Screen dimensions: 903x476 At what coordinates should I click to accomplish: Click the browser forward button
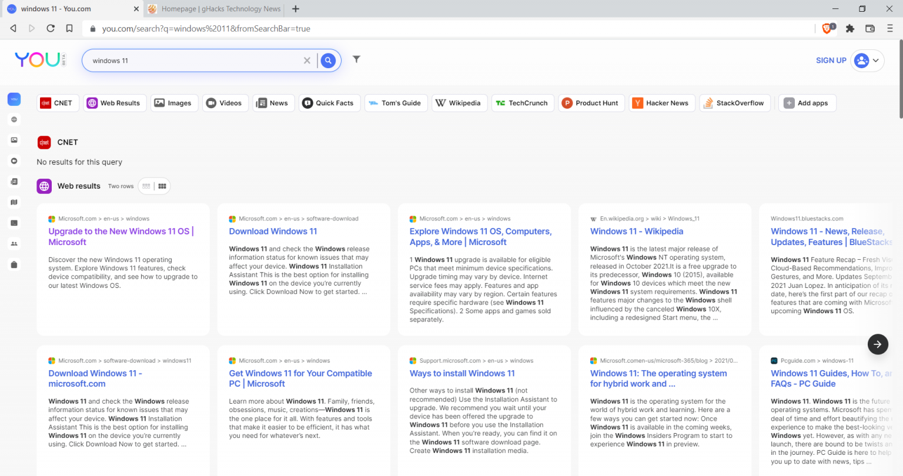pos(32,28)
